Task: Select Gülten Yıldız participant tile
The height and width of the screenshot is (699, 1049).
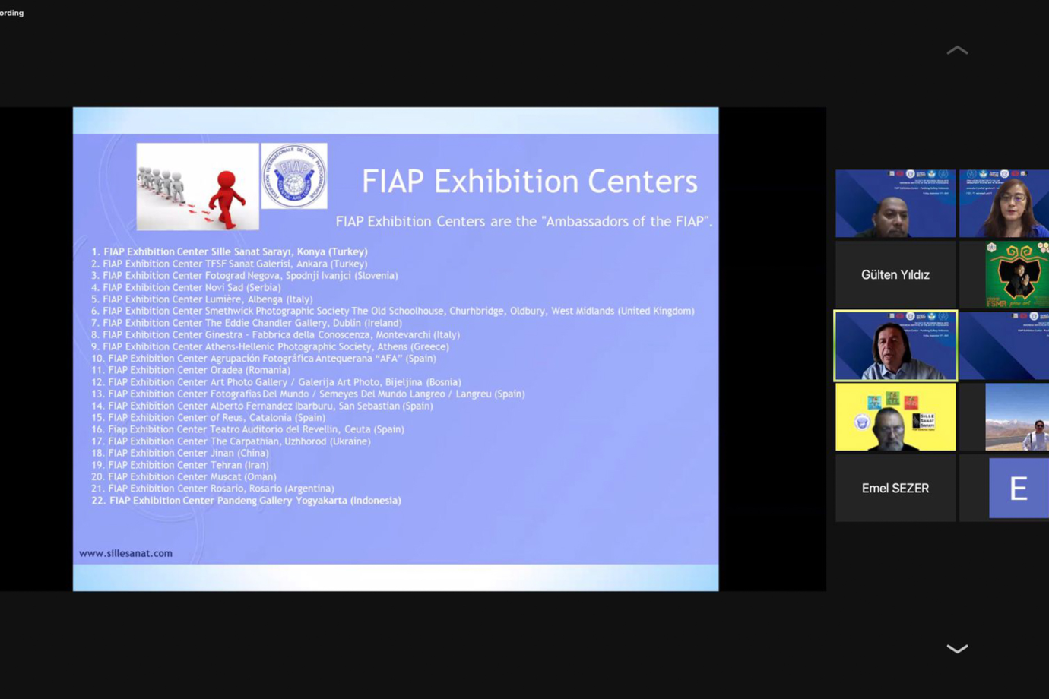Action: point(895,275)
